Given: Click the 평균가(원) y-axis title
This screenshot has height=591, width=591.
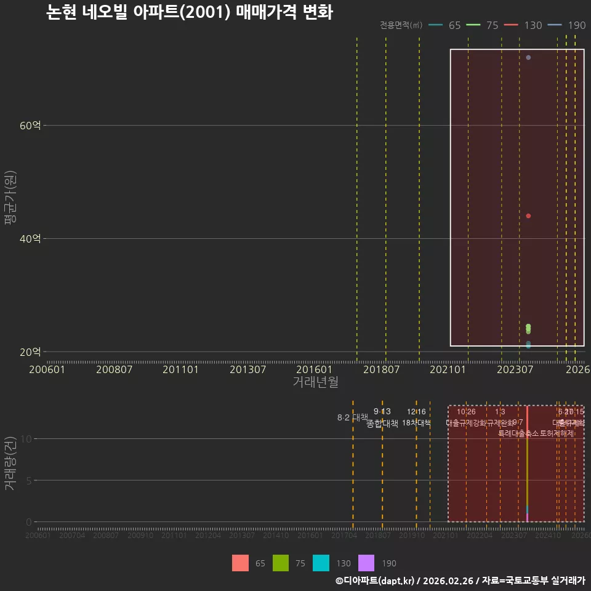Looking at the screenshot, I should click(10, 198).
